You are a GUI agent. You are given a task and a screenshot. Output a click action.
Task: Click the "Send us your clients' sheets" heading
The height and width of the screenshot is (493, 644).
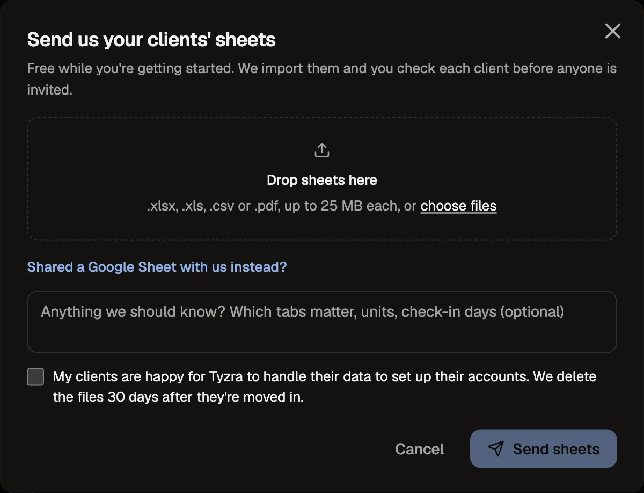tap(151, 40)
